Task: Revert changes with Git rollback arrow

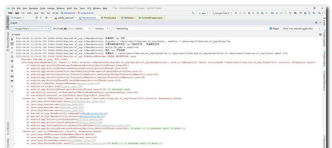Action: 290,13
